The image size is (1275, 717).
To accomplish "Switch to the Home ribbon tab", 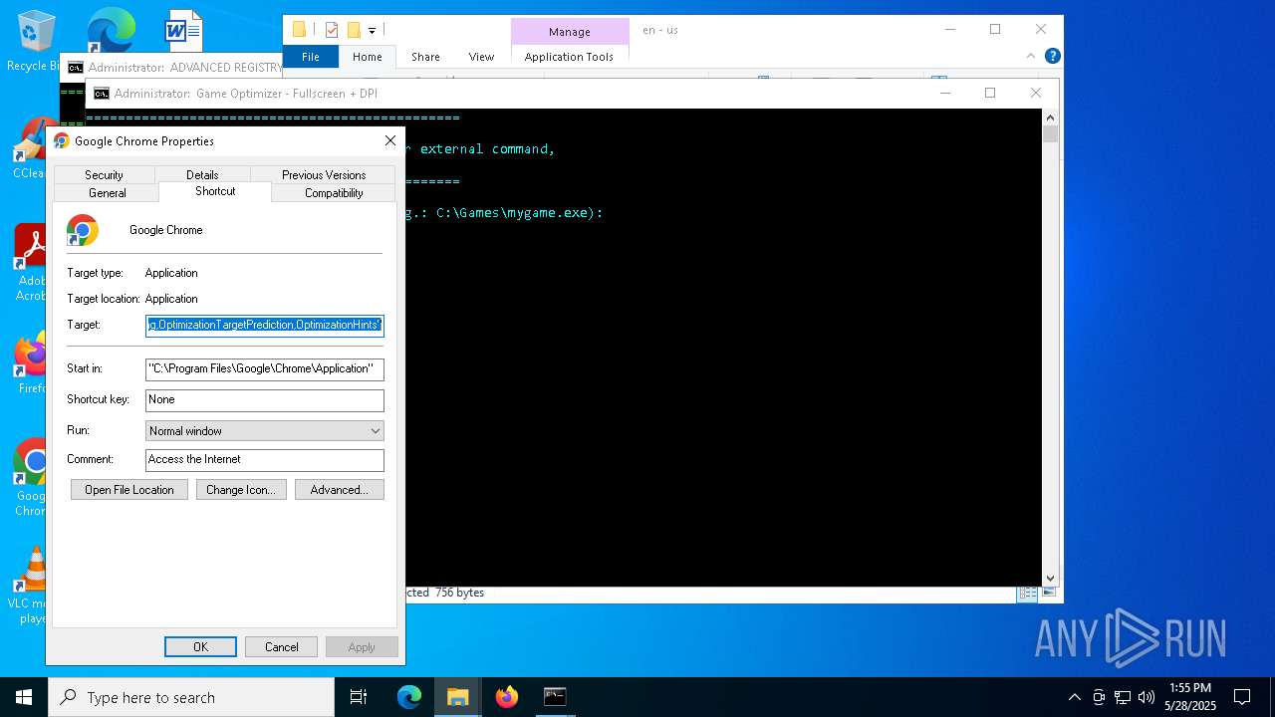I will 367,57.
